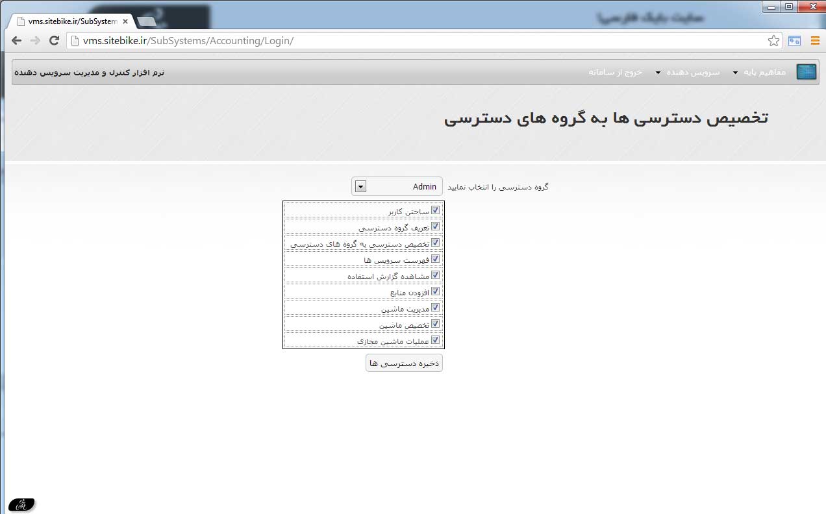
Task: Click the extension icon beside the bookmark star
Action: pos(794,41)
